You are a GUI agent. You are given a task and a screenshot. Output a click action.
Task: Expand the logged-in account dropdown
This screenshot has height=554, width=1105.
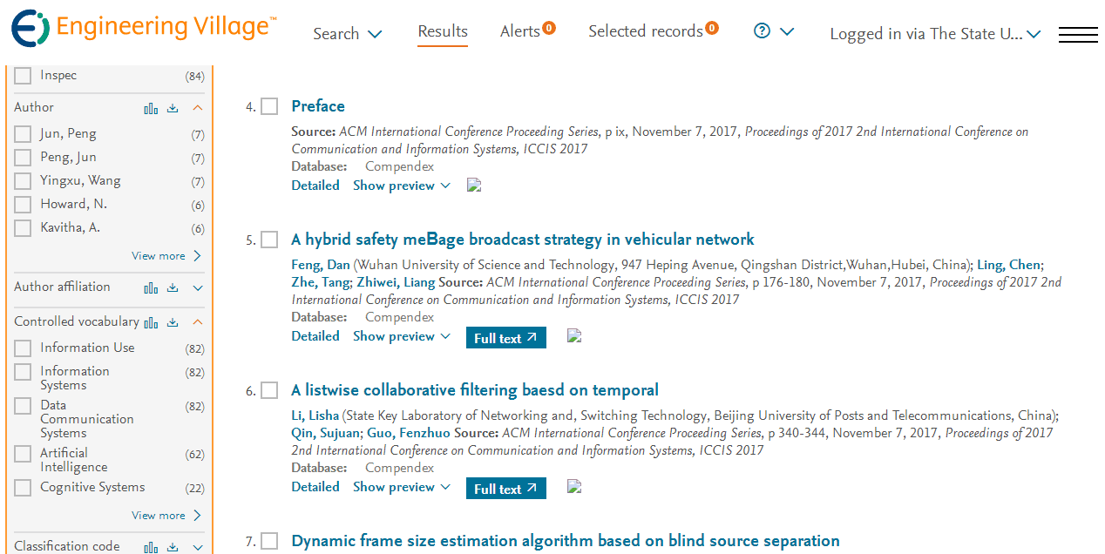pyautogui.click(x=936, y=34)
